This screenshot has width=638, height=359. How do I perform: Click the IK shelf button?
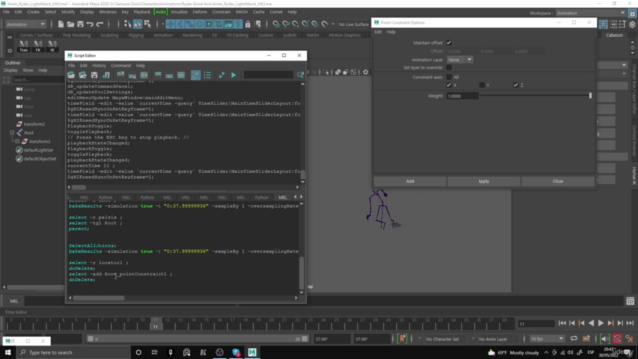coord(52,45)
